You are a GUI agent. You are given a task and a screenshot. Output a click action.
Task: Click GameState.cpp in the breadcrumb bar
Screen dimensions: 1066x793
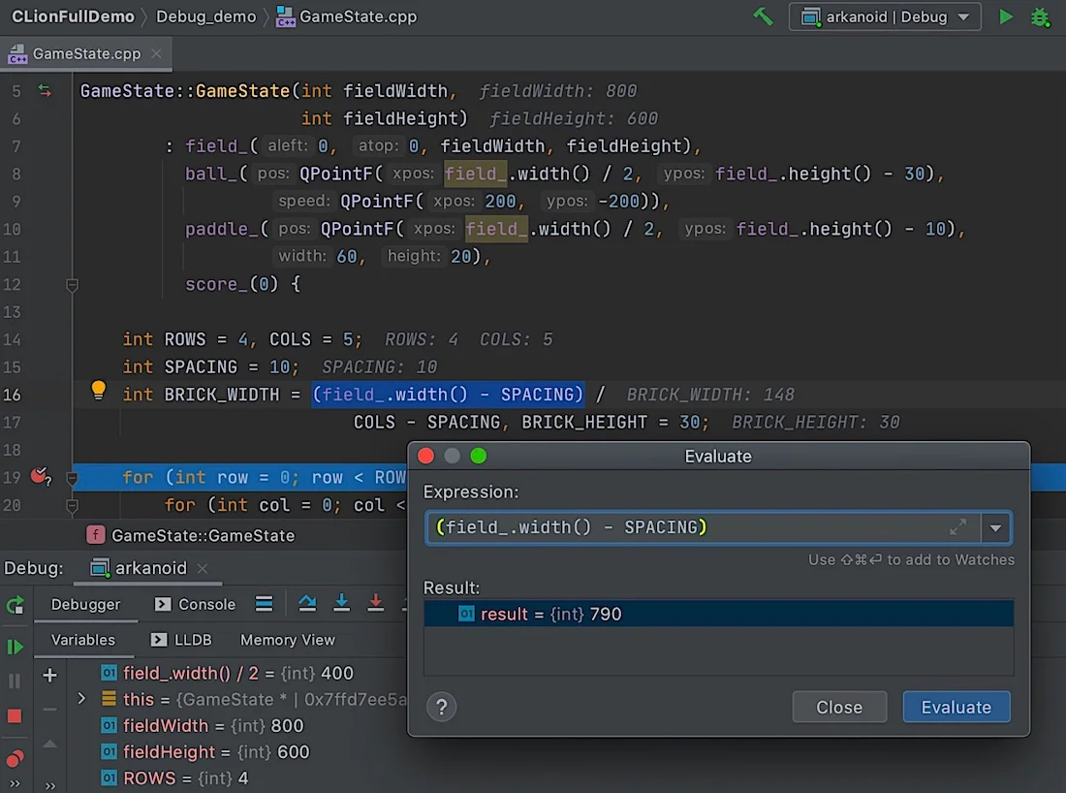click(x=346, y=16)
